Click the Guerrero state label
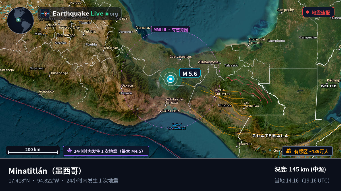Image resolution: width=341 pixels, height=191 pixels. (37, 68)
